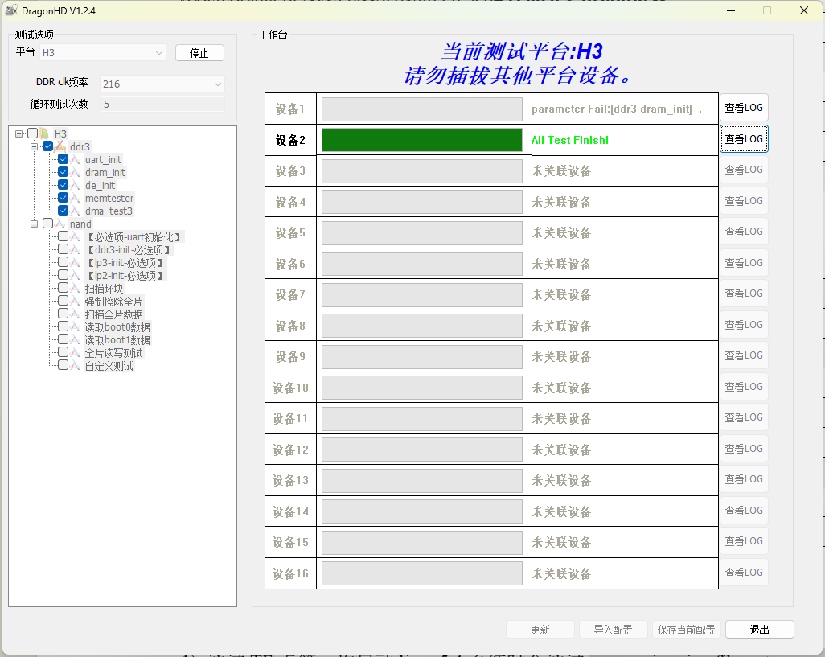Check the 扫描坏块 checkbox
This screenshot has width=825, height=657.
[x=64, y=288]
